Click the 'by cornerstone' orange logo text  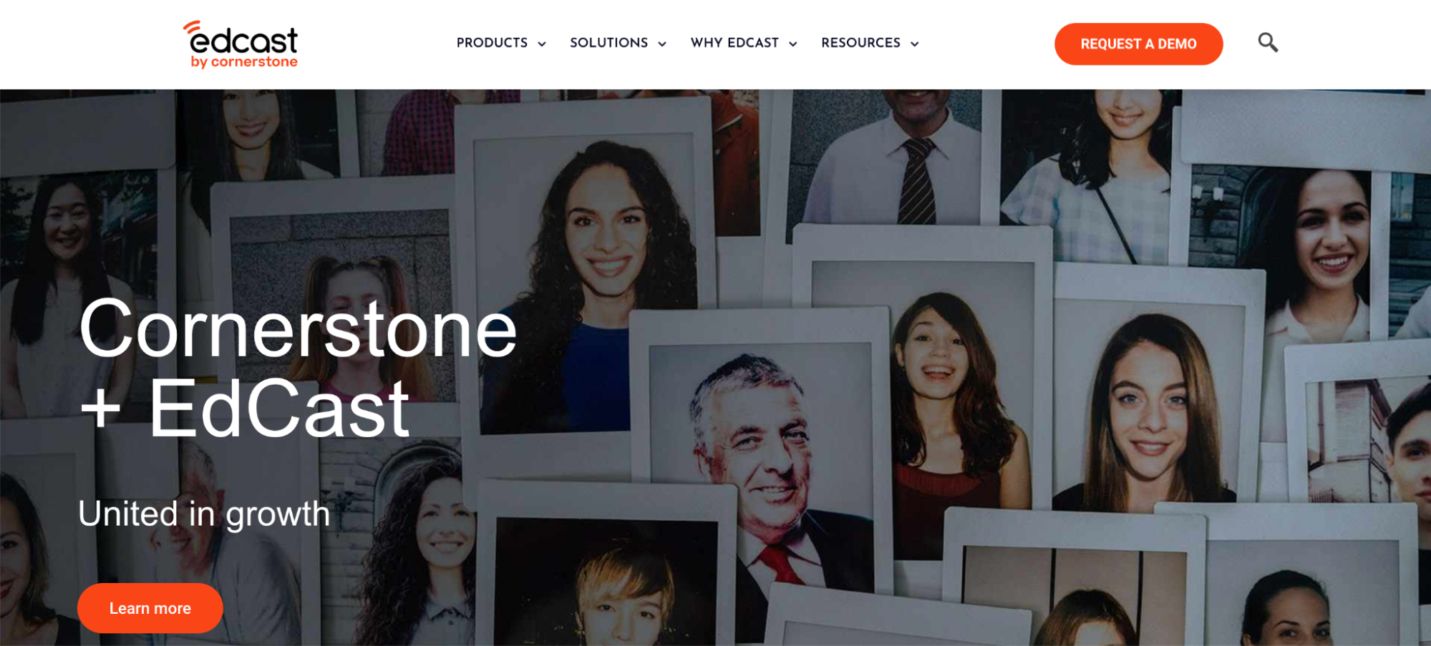click(x=244, y=62)
